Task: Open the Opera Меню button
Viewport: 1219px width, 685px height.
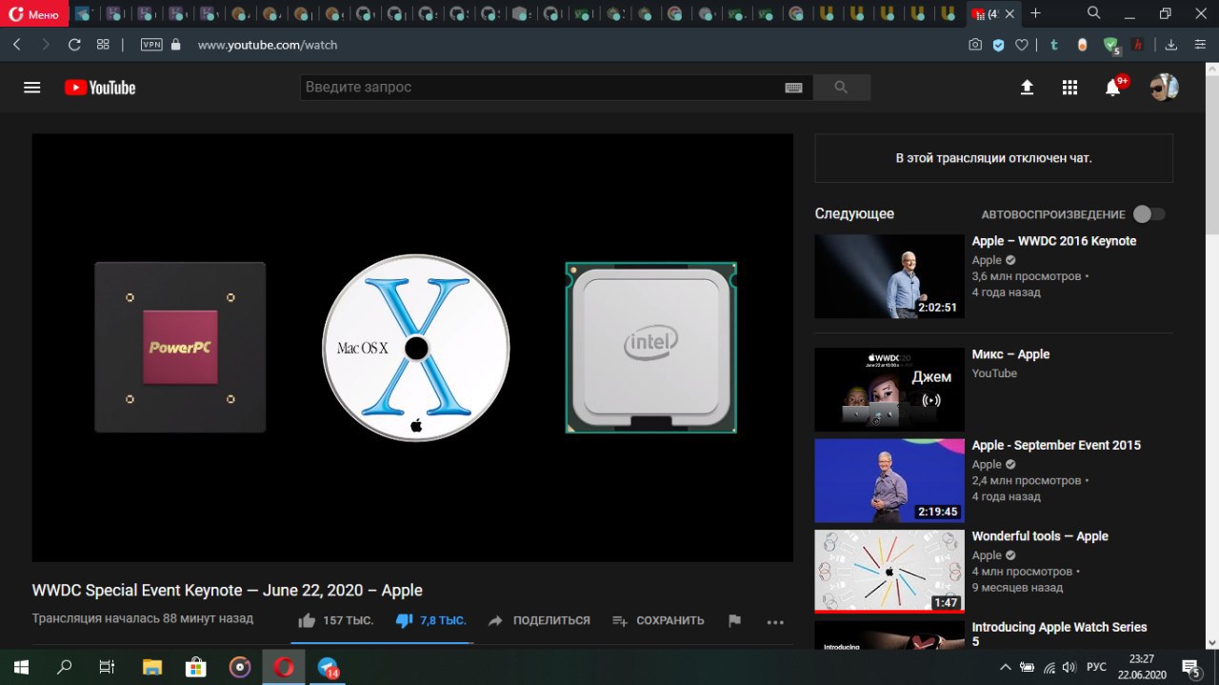Action: pyautogui.click(x=34, y=14)
